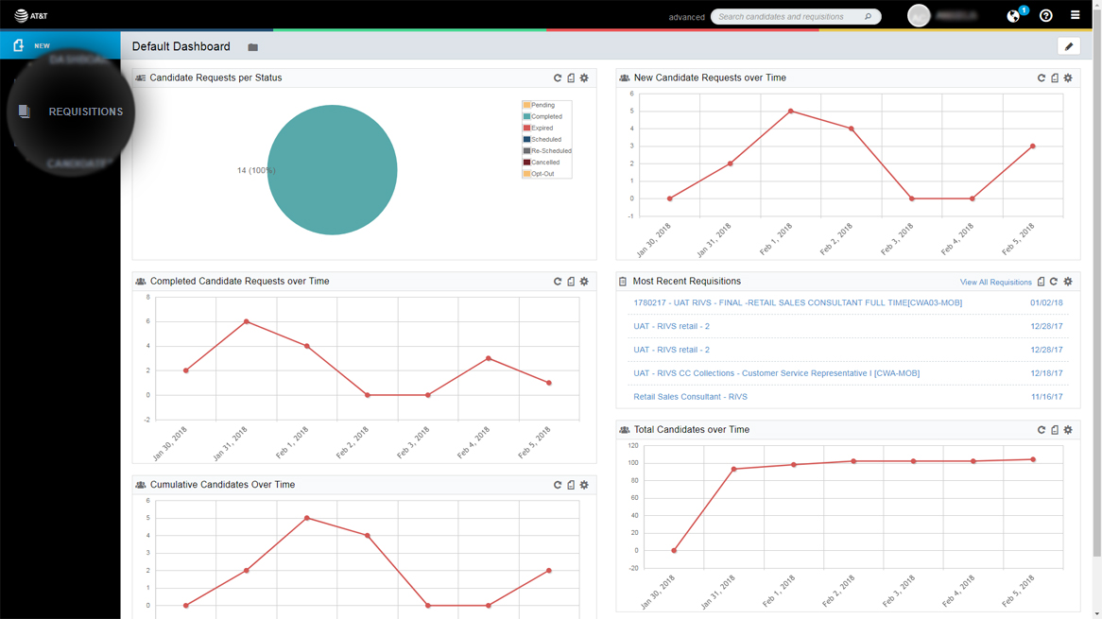Export New Candidate Requests over Time widget
1102x619 pixels.
coord(1055,78)
